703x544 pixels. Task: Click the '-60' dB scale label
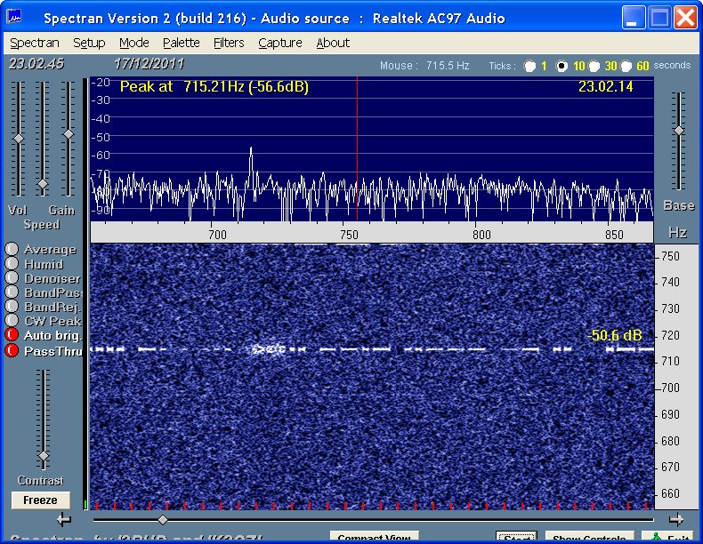pos(101,156)
